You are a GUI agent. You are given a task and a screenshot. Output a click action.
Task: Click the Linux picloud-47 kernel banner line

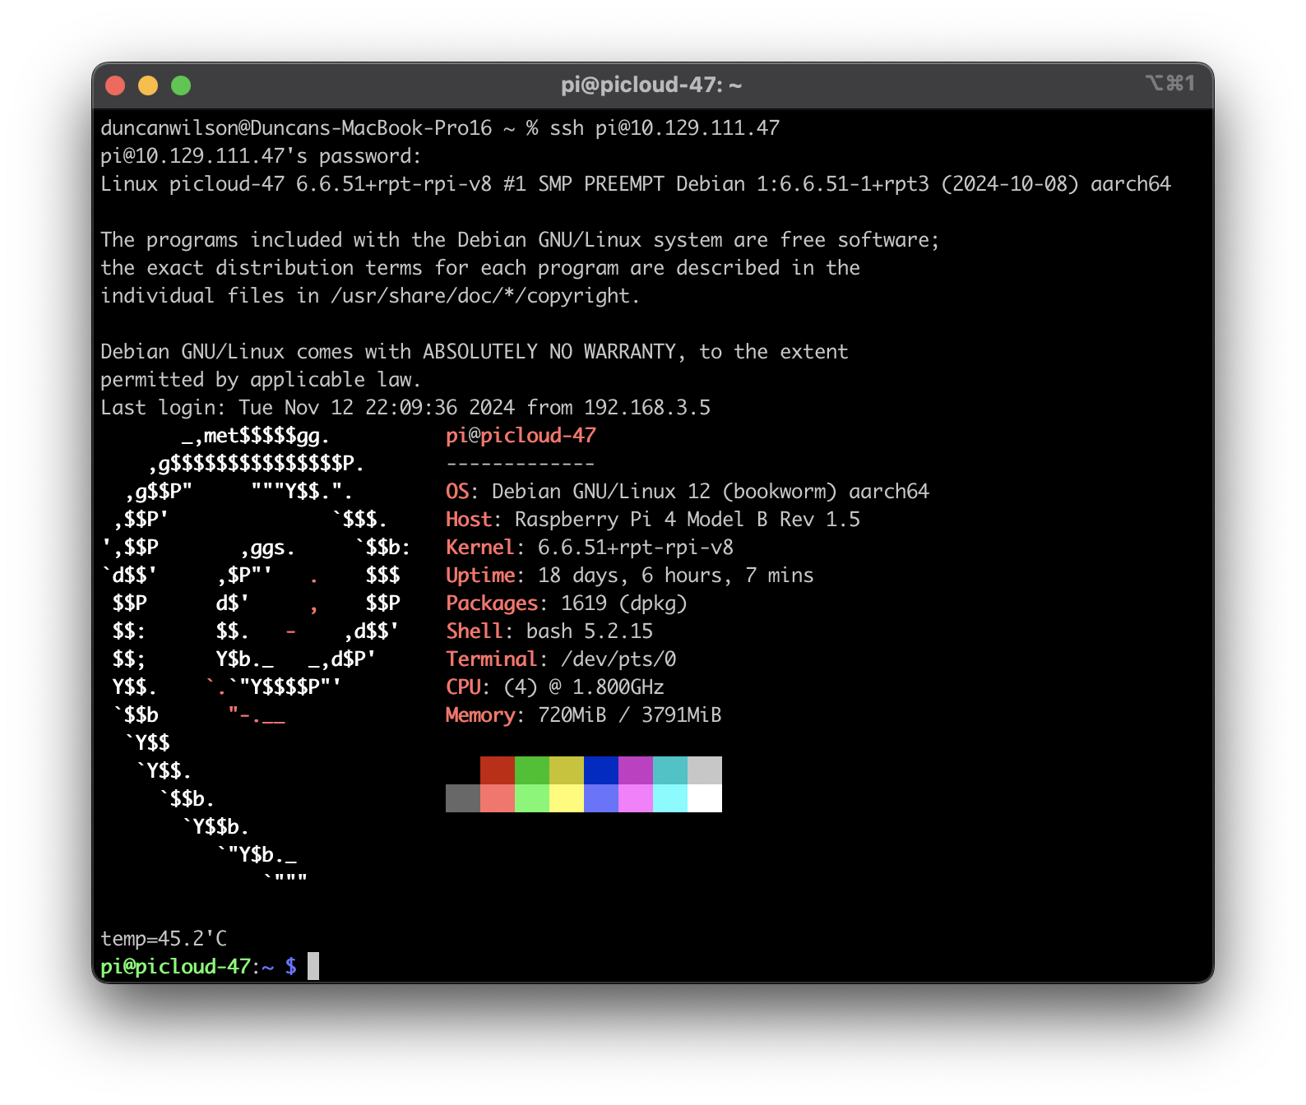coord(636,184)
